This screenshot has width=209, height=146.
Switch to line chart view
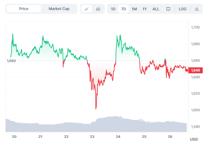click(86, 9)
